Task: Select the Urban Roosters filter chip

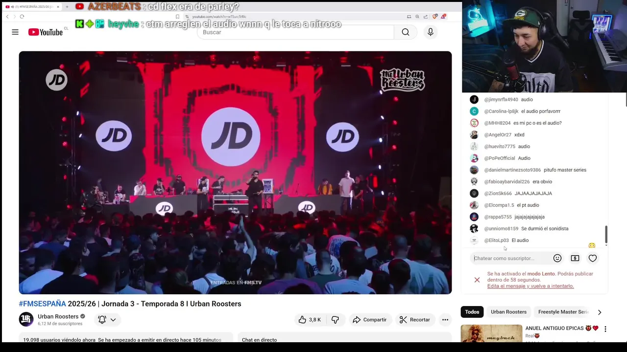Action: [508, 312]
